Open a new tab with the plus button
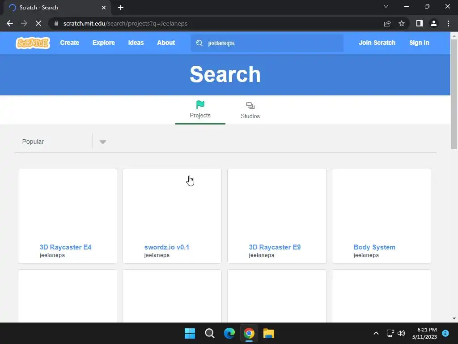Viewport: 458px width, 344px height. point(121,8)
